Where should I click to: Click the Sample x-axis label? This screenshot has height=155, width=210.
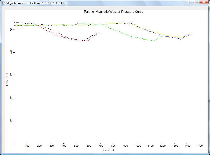pos(109,150)
